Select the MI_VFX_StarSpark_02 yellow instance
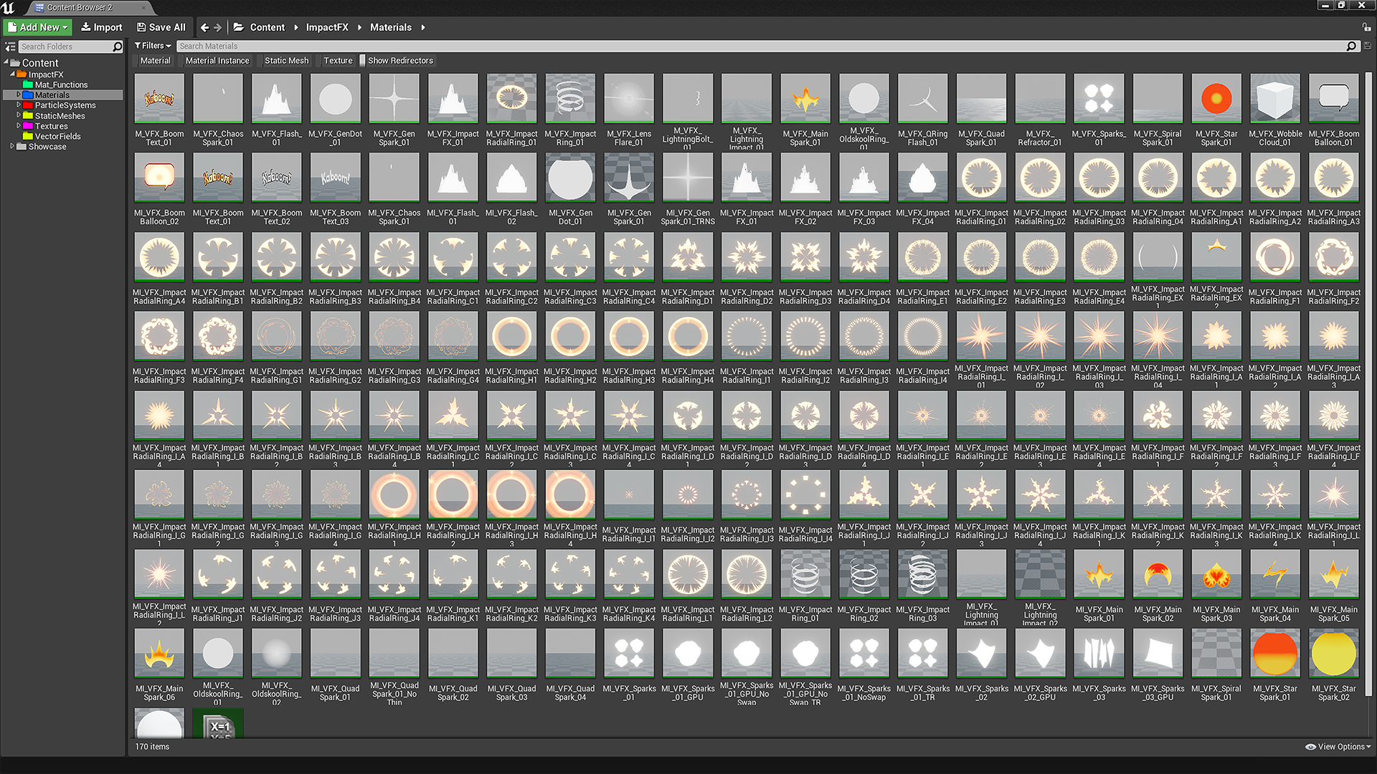The width and height of the screenshot is (1377, 774). [x=1334, y=665]
